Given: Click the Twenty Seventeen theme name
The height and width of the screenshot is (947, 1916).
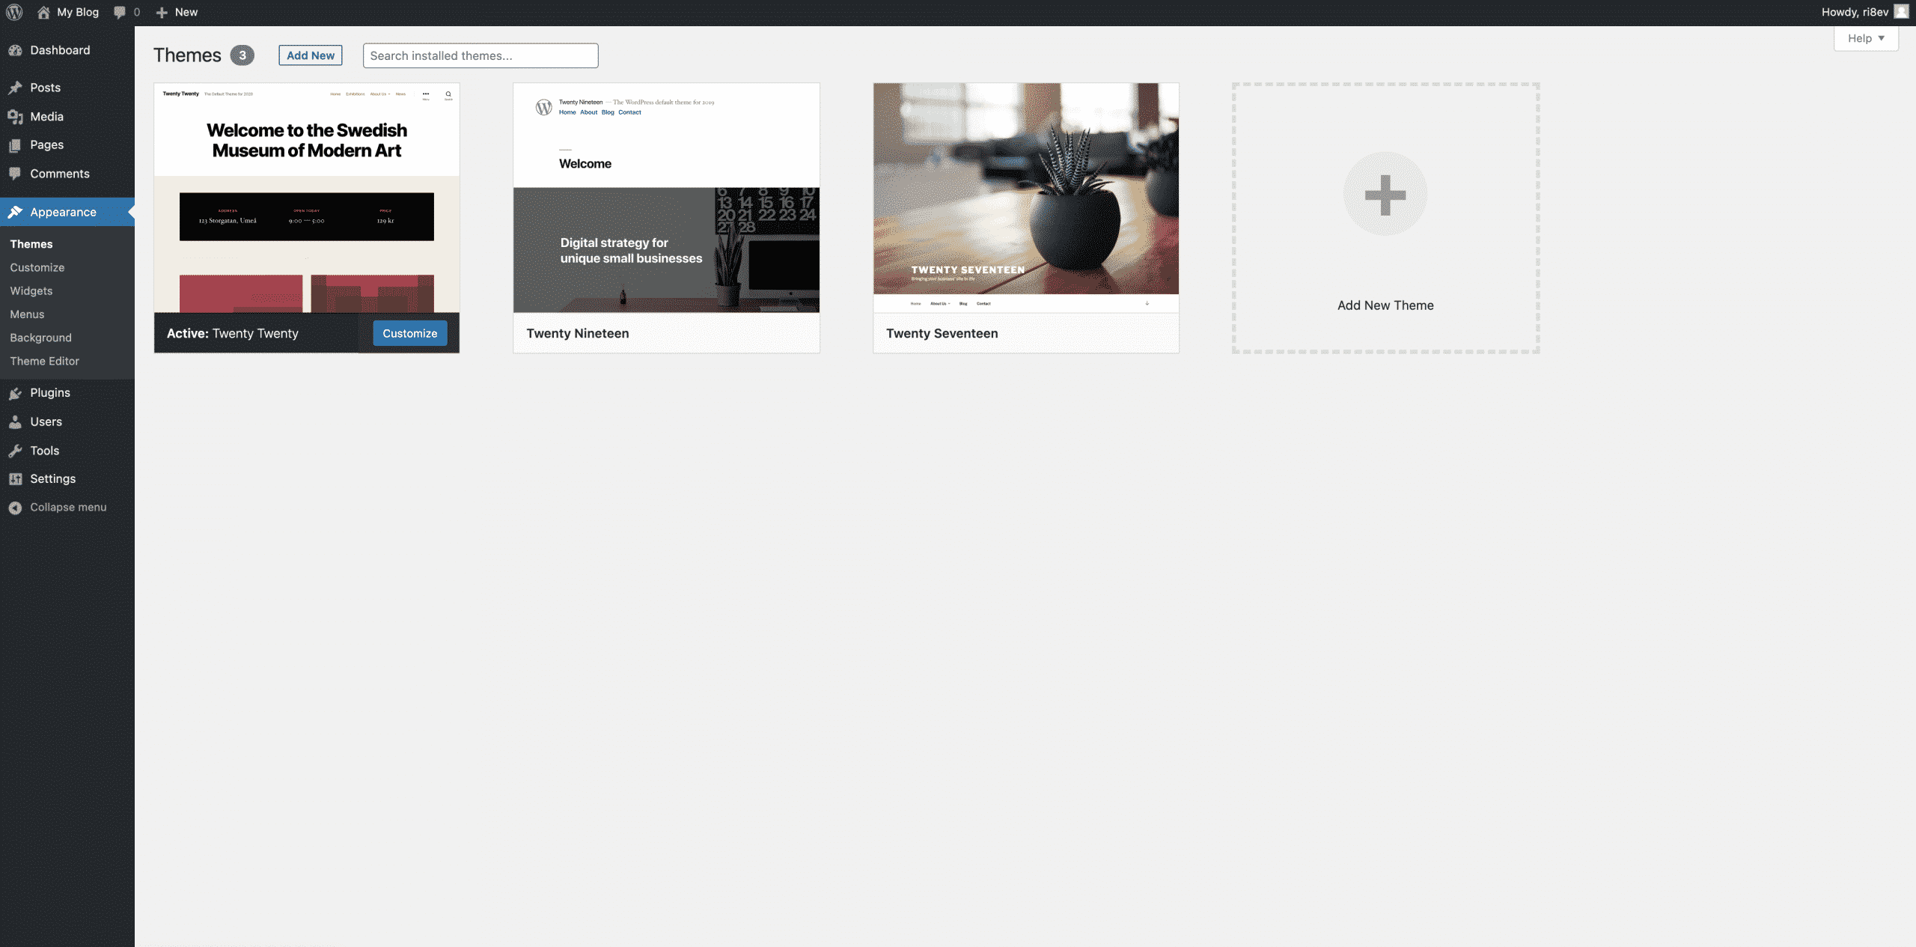Looking at the screenshot, I should click(x=942, y=333).
